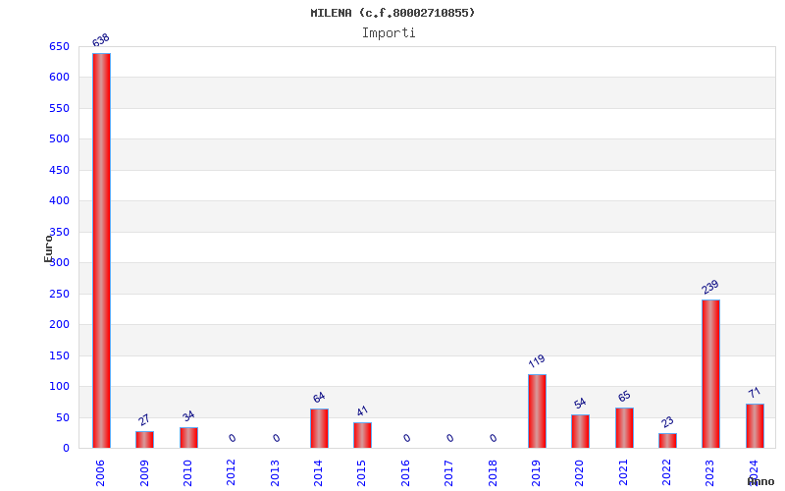The height and width of the screenshot is (491, 785).
Task: Click the data label 65
Action: pyautogui.click(x=624, y=397)
